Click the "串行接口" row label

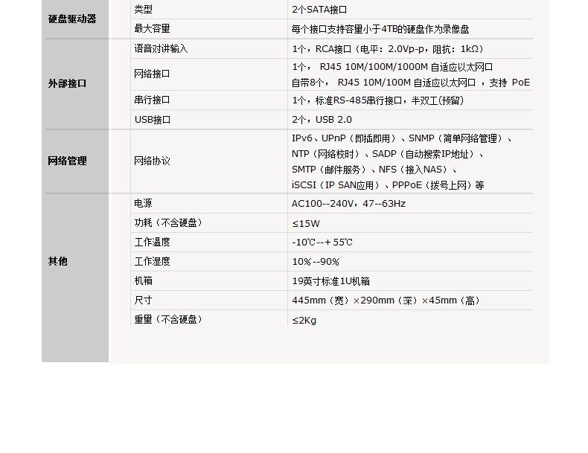pyautogui.click(x=152, y=100)
